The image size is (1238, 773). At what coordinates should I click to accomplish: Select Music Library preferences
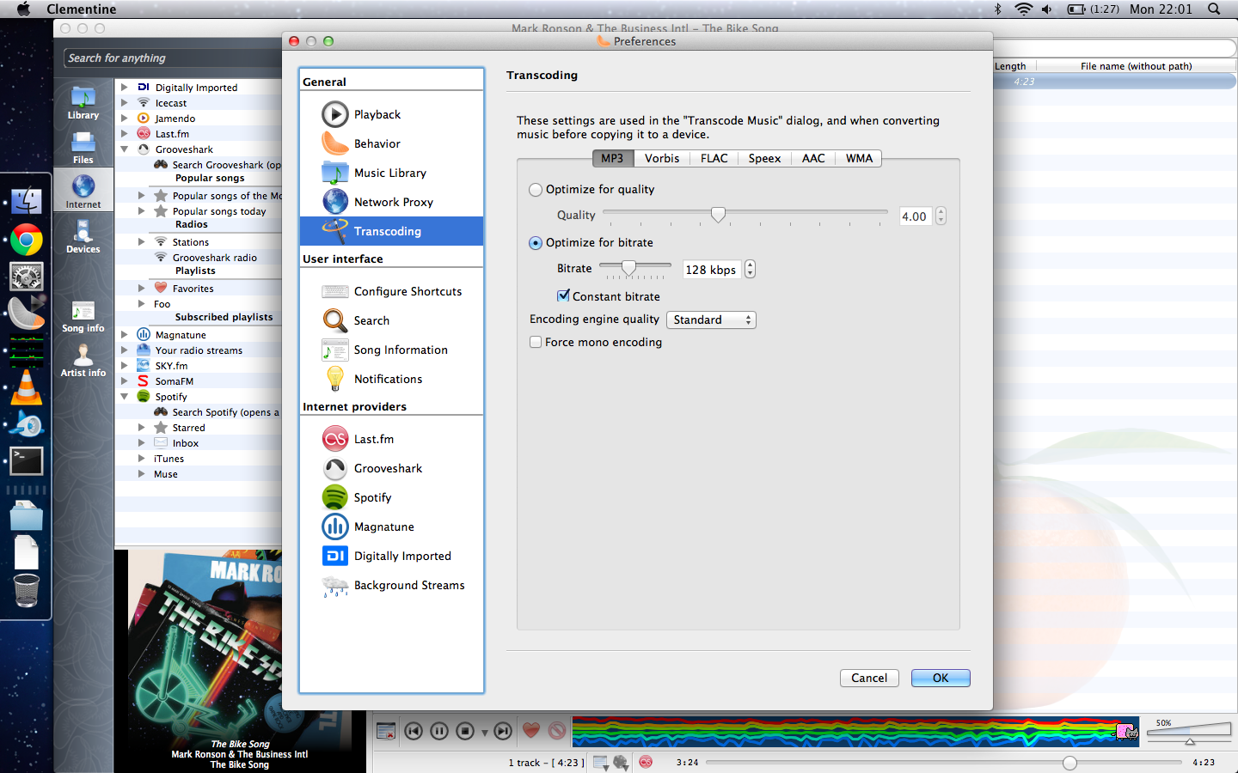coord(391,173)
